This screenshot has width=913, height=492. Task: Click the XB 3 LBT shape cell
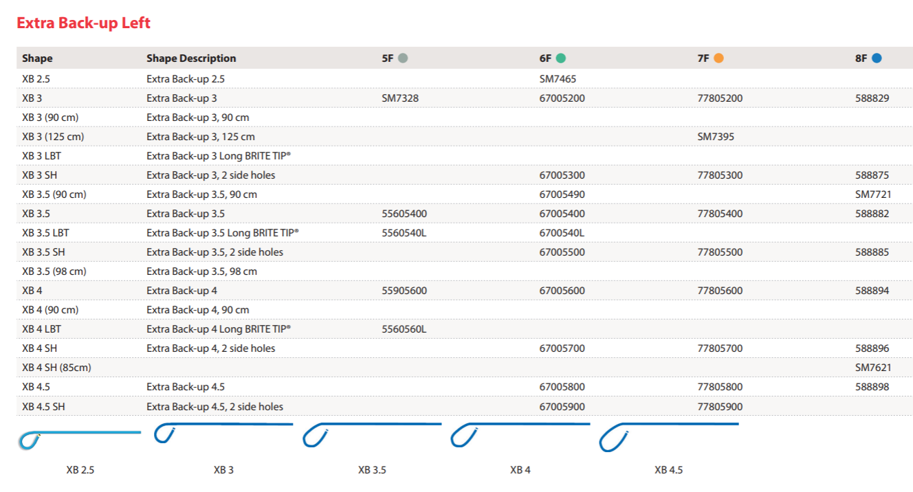point(41,156)
